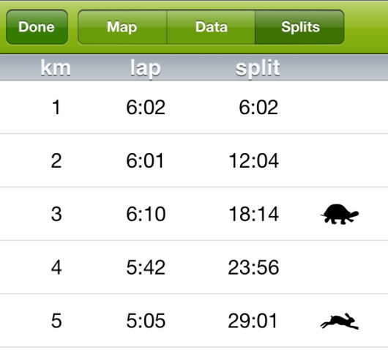
Task: Select row for kilometer 1
Action: (x=194, y=107)
